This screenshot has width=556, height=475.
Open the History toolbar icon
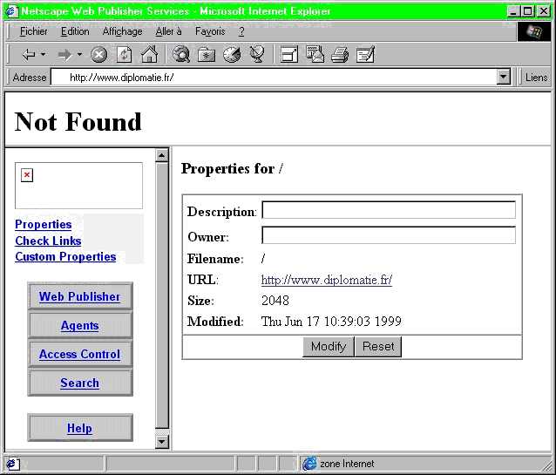232,55
